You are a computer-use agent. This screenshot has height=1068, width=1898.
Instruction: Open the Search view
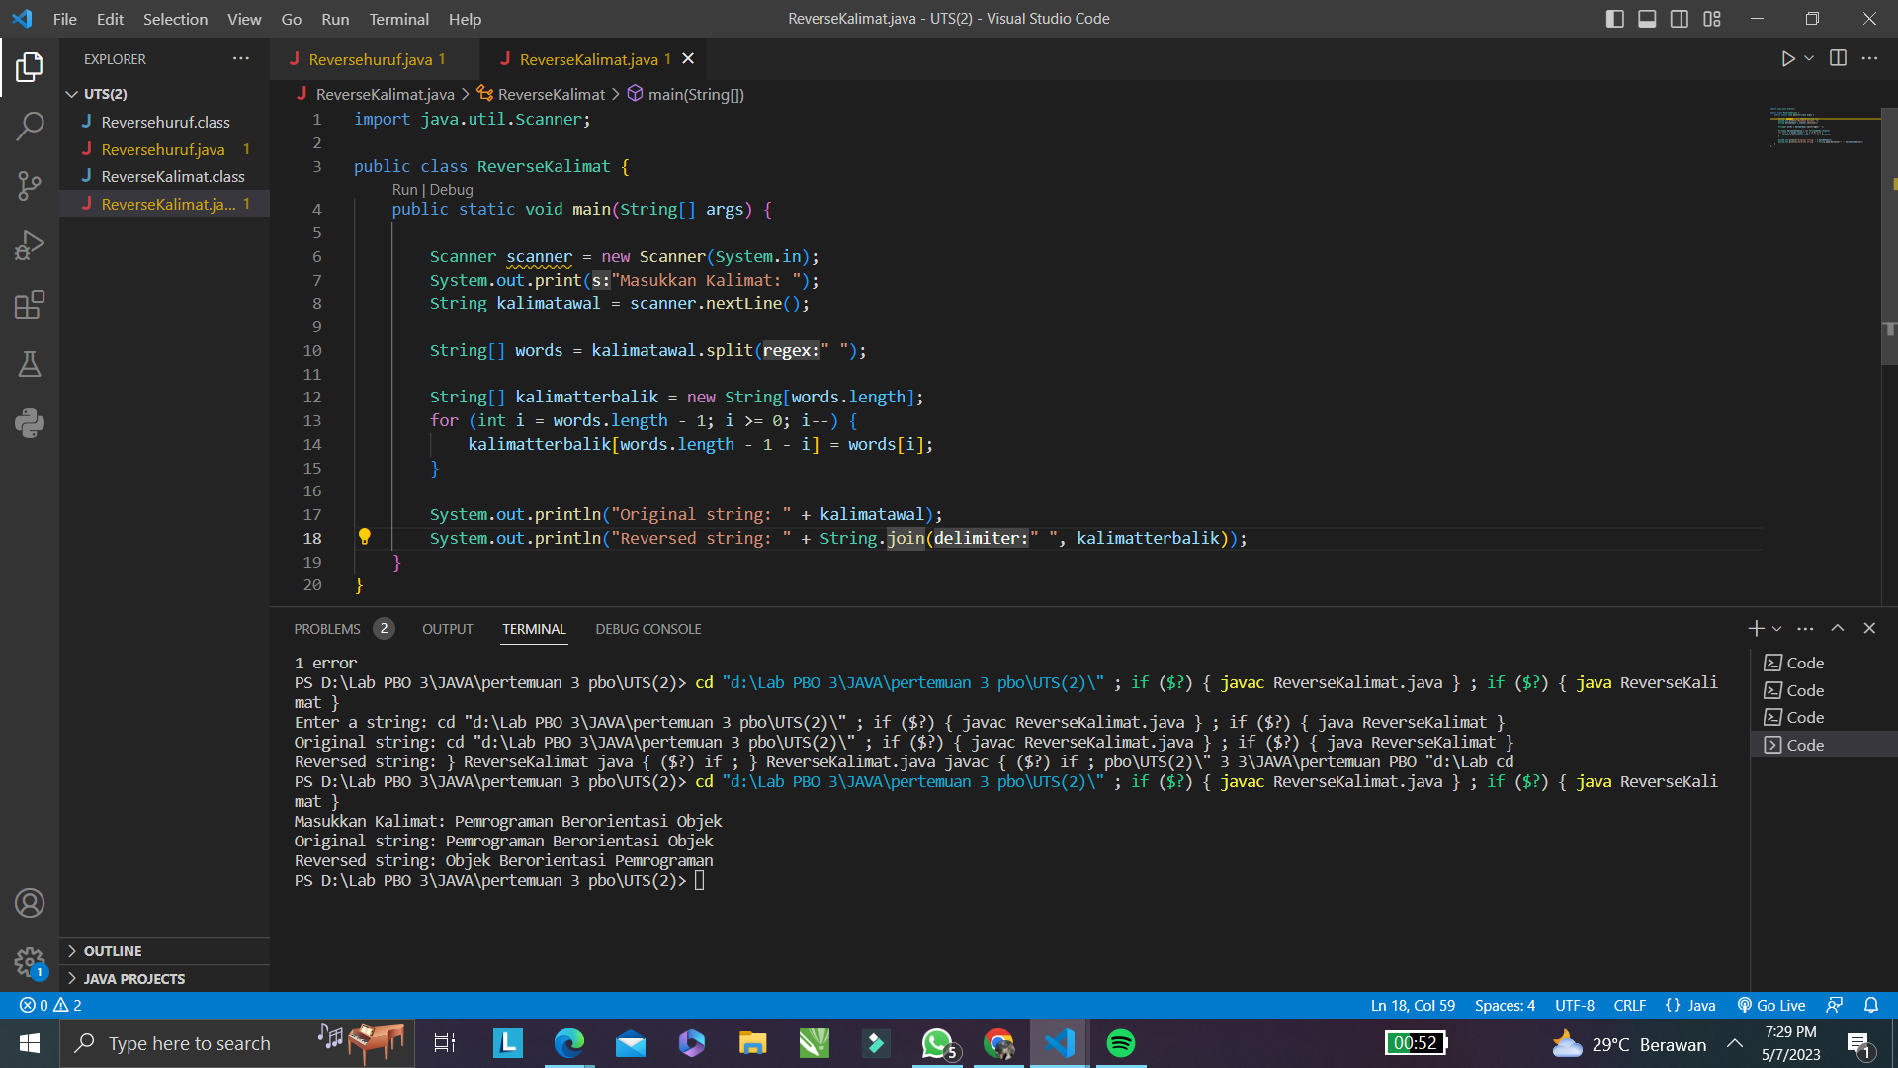(31, 127)
